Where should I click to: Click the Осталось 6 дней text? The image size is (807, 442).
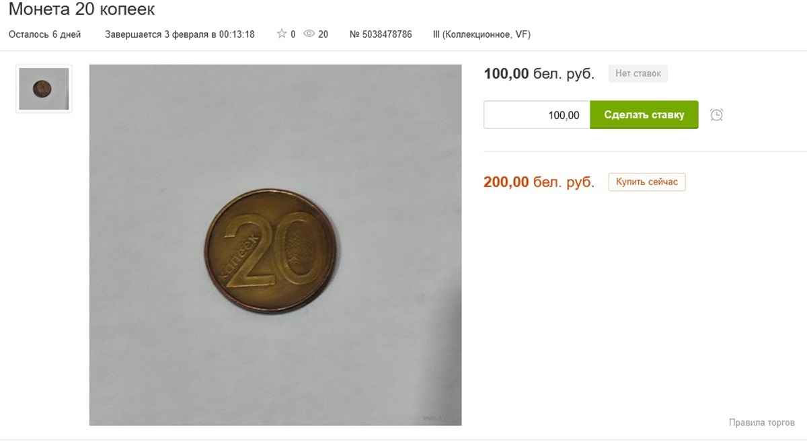(44, 34)
